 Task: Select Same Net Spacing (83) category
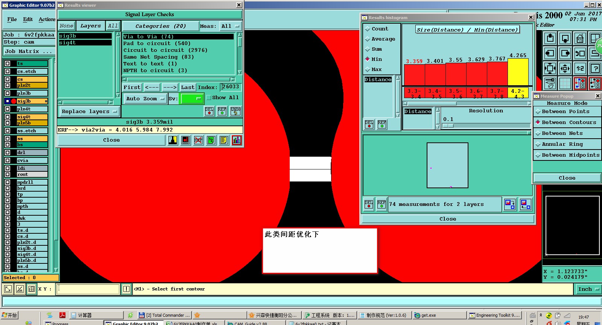179,57
